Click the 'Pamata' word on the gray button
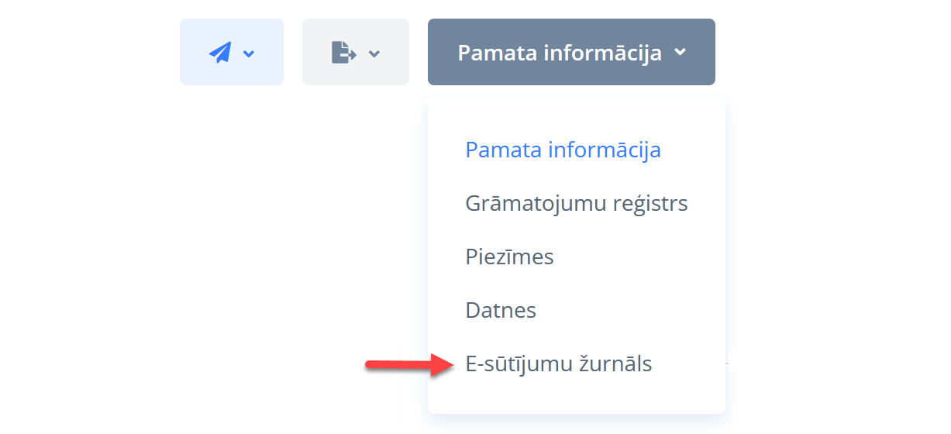Screen dimensions: 951x434 495,53
